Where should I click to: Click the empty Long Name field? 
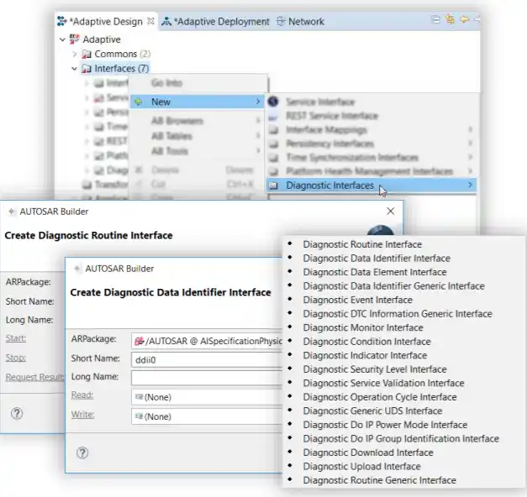(207, 378)
